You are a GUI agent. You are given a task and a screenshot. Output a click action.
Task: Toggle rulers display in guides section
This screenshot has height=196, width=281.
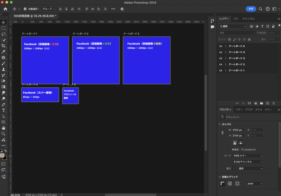point(223,183)
